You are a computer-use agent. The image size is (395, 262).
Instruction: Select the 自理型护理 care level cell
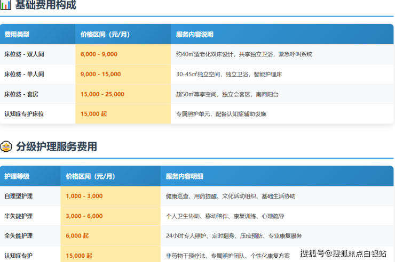click(x=19, y=196)
